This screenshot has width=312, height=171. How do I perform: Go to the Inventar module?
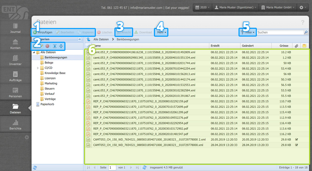pyautogui.click(x=15, y=60)
